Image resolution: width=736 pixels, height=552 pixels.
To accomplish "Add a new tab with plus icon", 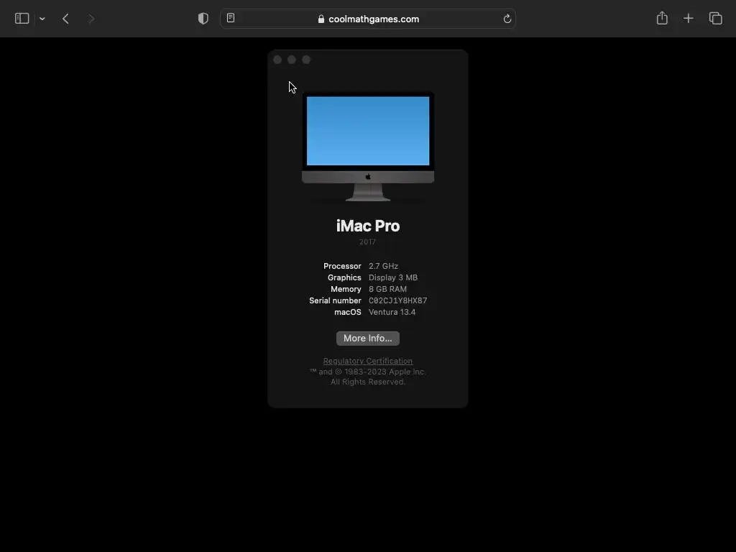I will [688, 18].
